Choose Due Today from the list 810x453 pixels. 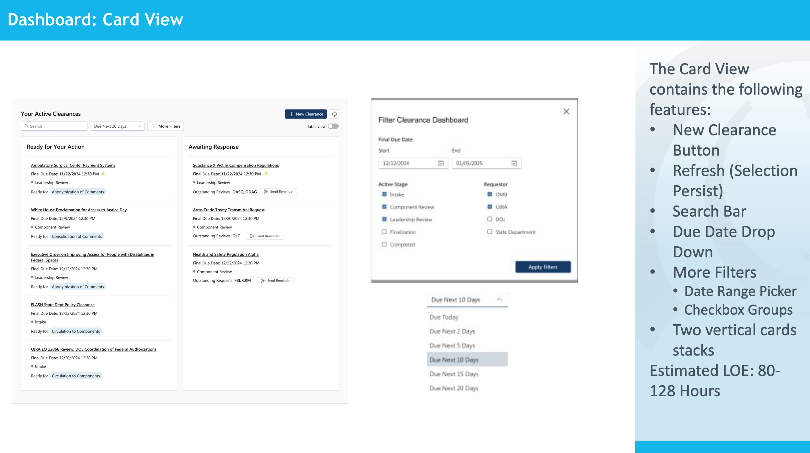(444, 317)
